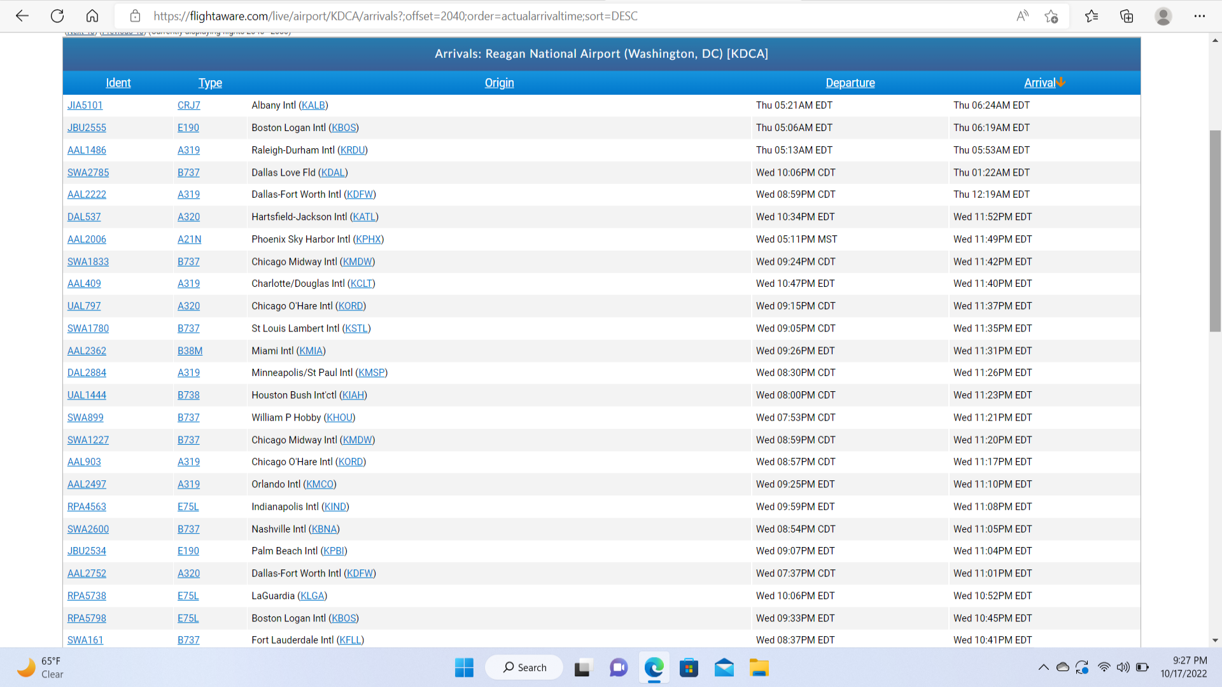The height and width of the screenshot is (687, 1222).
Task: Open the weather widget showing 65°F
Action: pyautogui.click(x=41, y=667)
